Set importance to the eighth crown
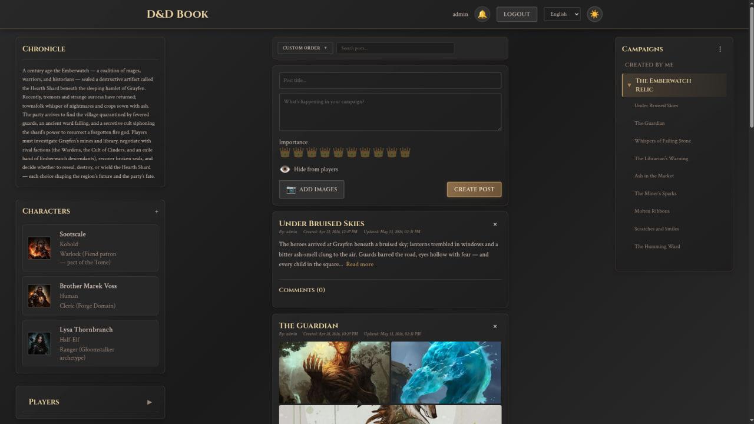The image size is (754, 424). 378,153
